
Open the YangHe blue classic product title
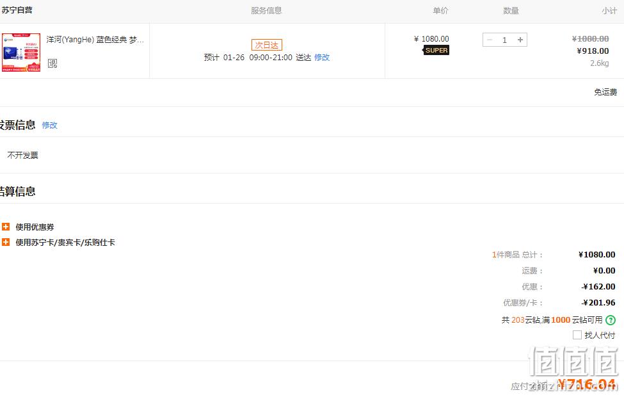[x=95, y=40]
